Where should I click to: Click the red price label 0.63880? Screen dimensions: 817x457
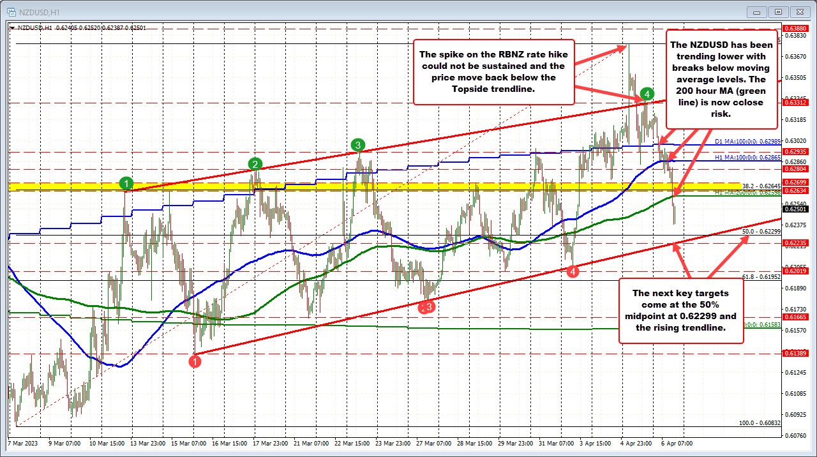pyautogui.click(x=795, y=29)
